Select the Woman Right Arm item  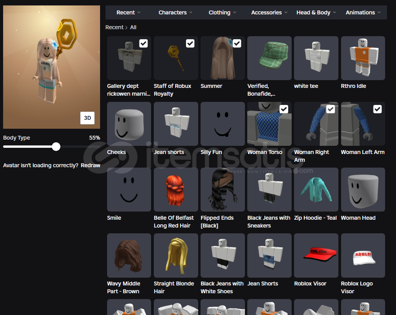[316, 124]
